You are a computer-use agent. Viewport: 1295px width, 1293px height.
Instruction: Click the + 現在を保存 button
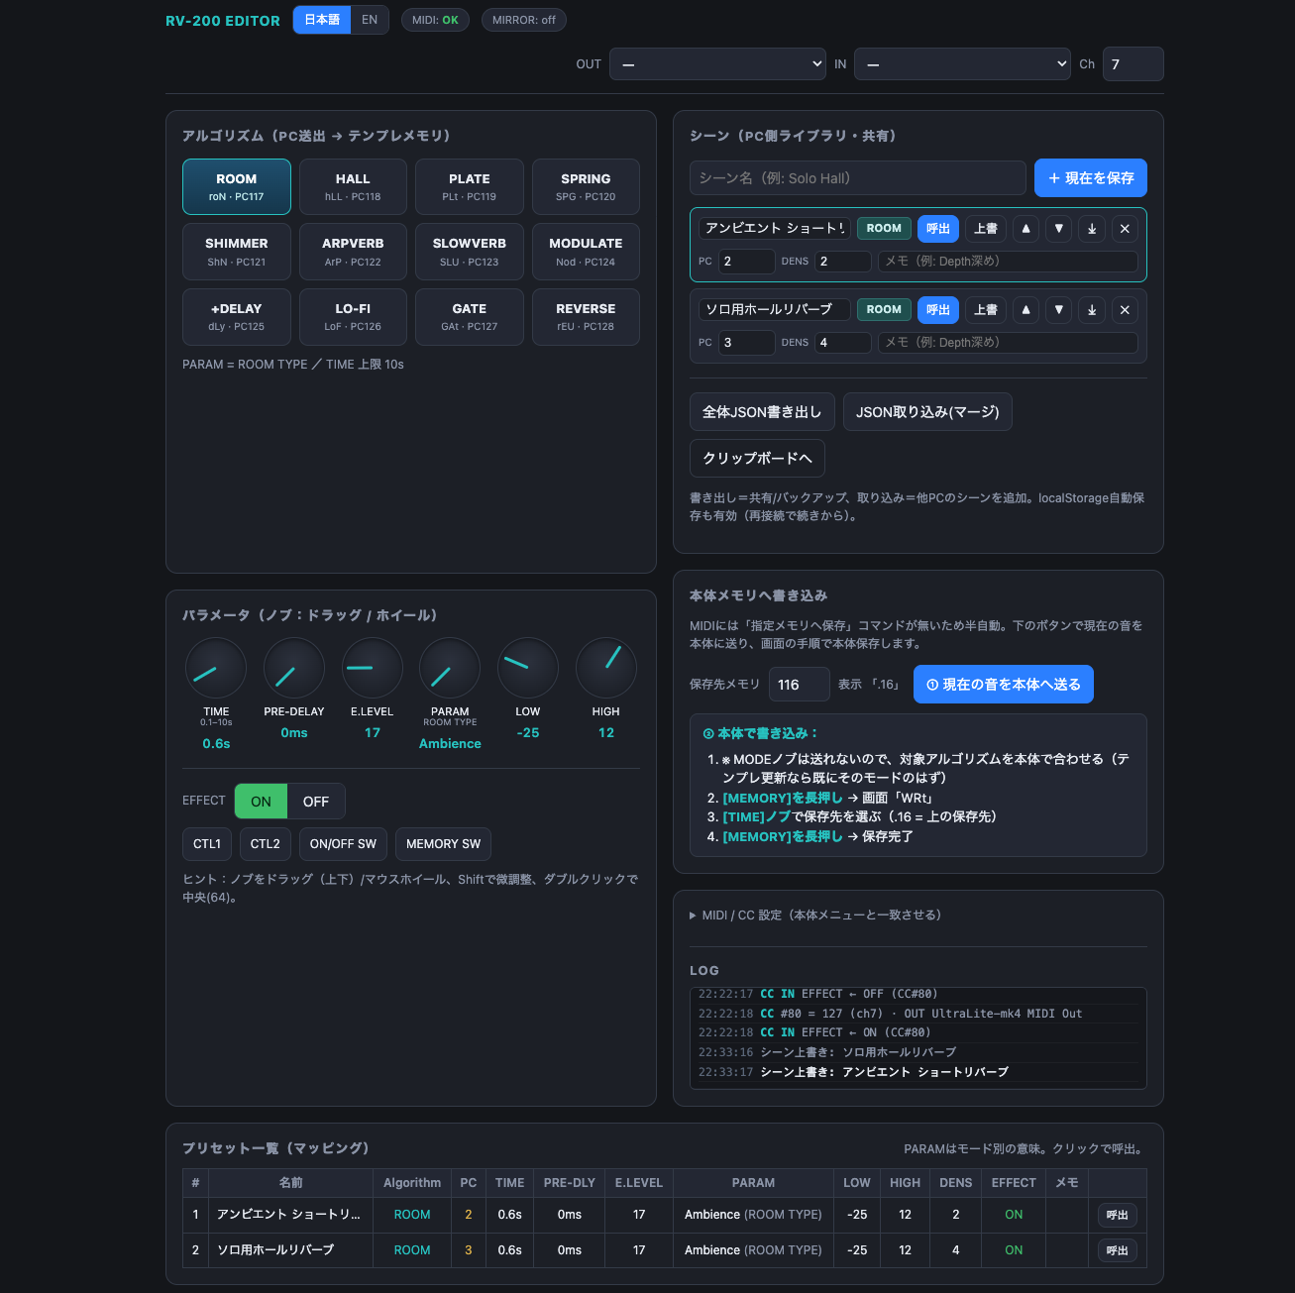1091,178
